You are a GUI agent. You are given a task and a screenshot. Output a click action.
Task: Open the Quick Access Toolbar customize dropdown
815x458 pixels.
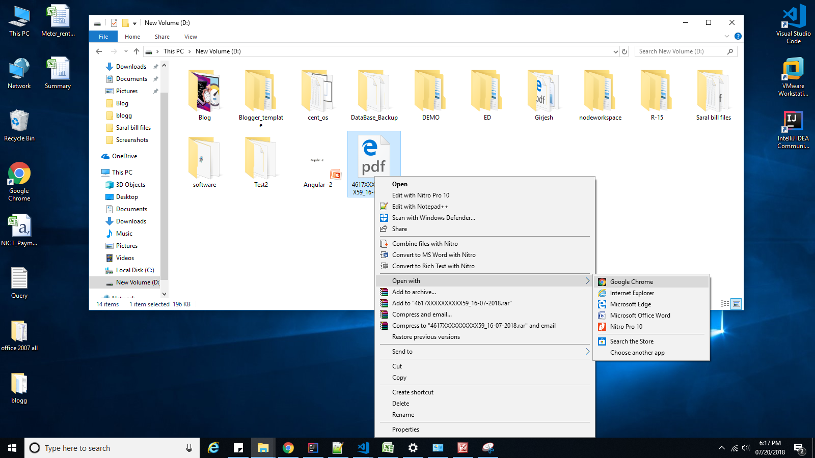134,23
